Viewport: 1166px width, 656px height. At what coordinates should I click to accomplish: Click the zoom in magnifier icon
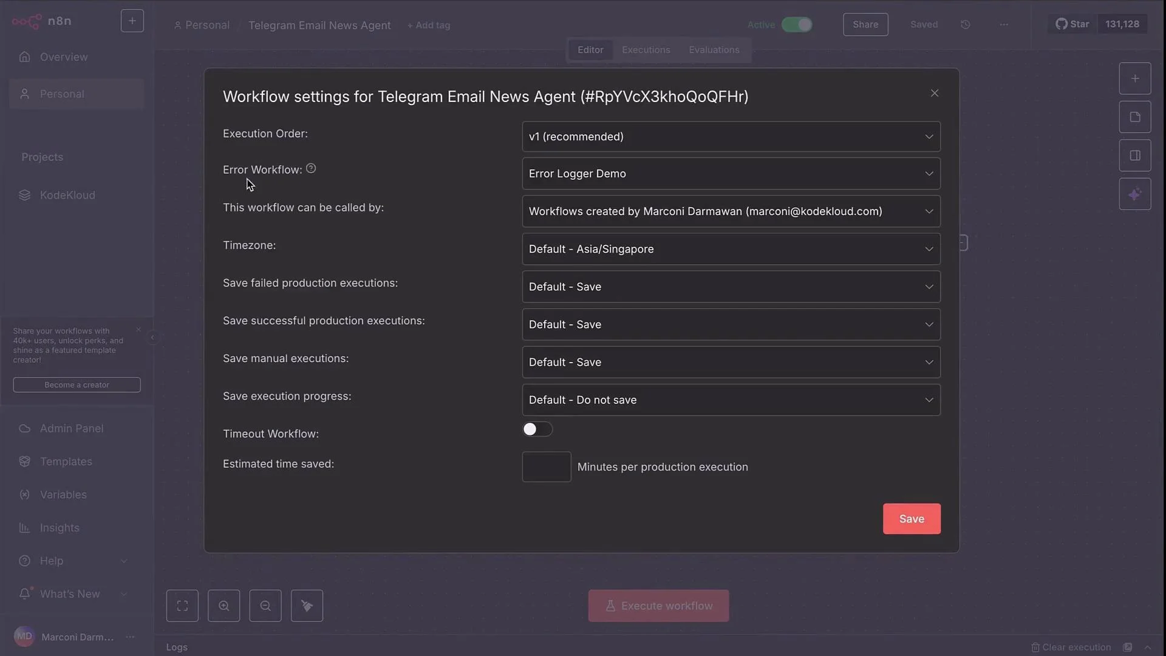pos(223,606)
